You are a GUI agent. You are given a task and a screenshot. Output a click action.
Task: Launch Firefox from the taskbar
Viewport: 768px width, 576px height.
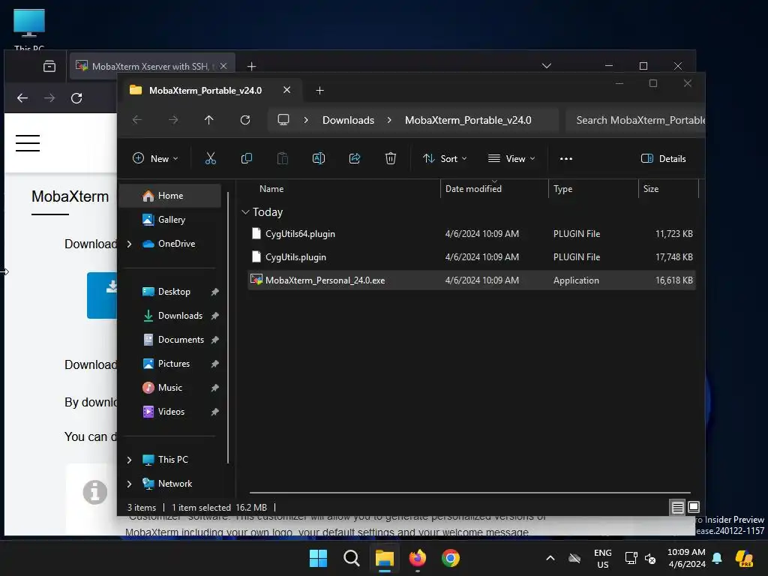417,558
